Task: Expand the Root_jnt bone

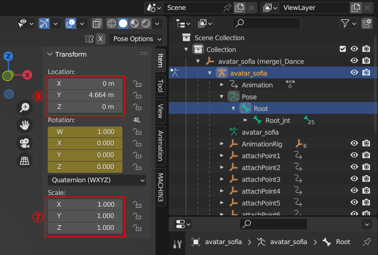Action: pyautogui.click(x=245, y=120)
